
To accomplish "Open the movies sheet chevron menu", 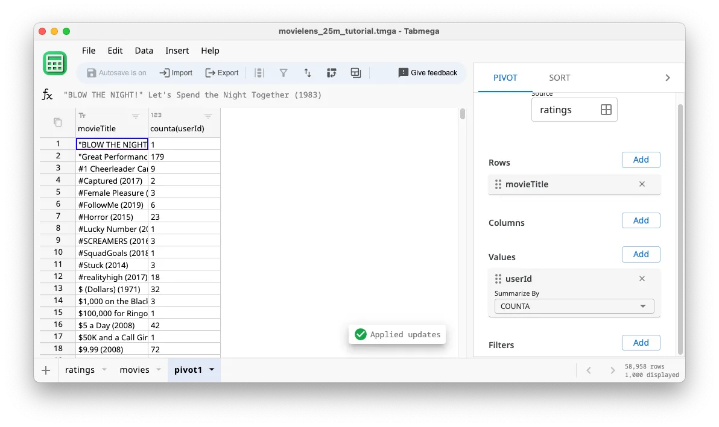I will (158, 370).
